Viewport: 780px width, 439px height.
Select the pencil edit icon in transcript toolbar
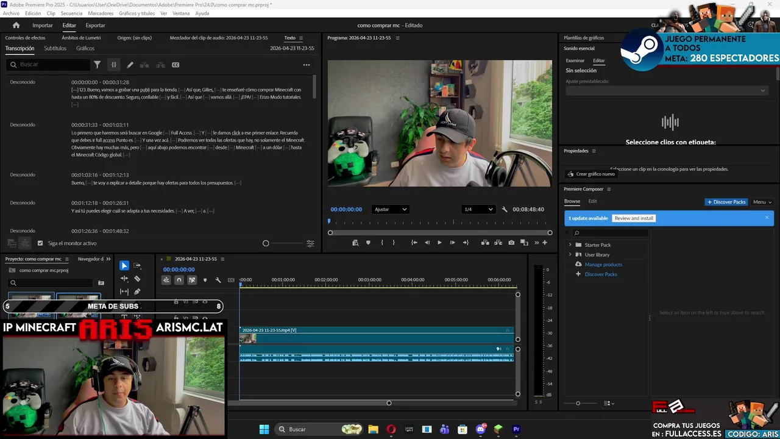pyautogui.click(x=130, y=65)
